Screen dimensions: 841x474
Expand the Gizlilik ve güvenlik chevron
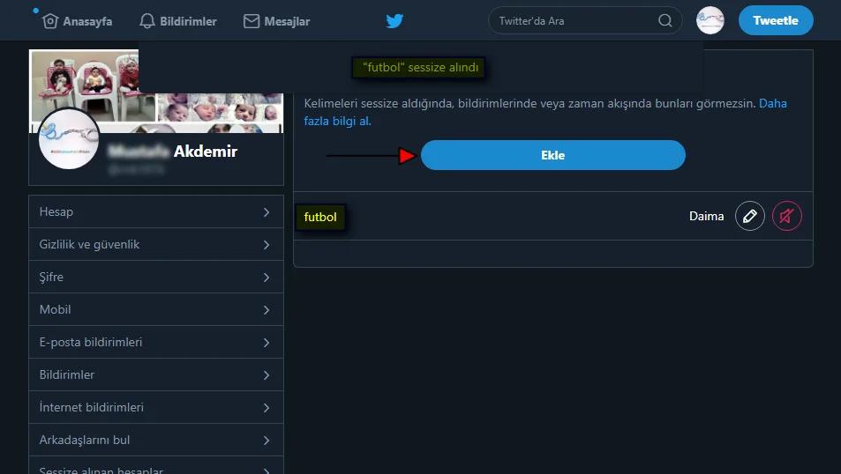(x=266, y=244)
